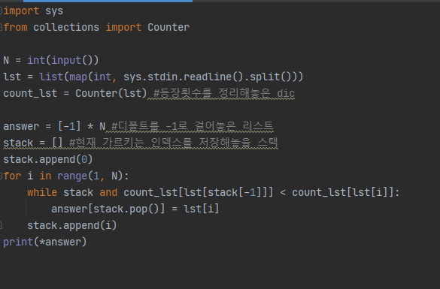Image resolution: width=440 pixels, height=289 pixels.
Task: Click 'collections' in the from-import line
Action: click(x=66, y=28)
